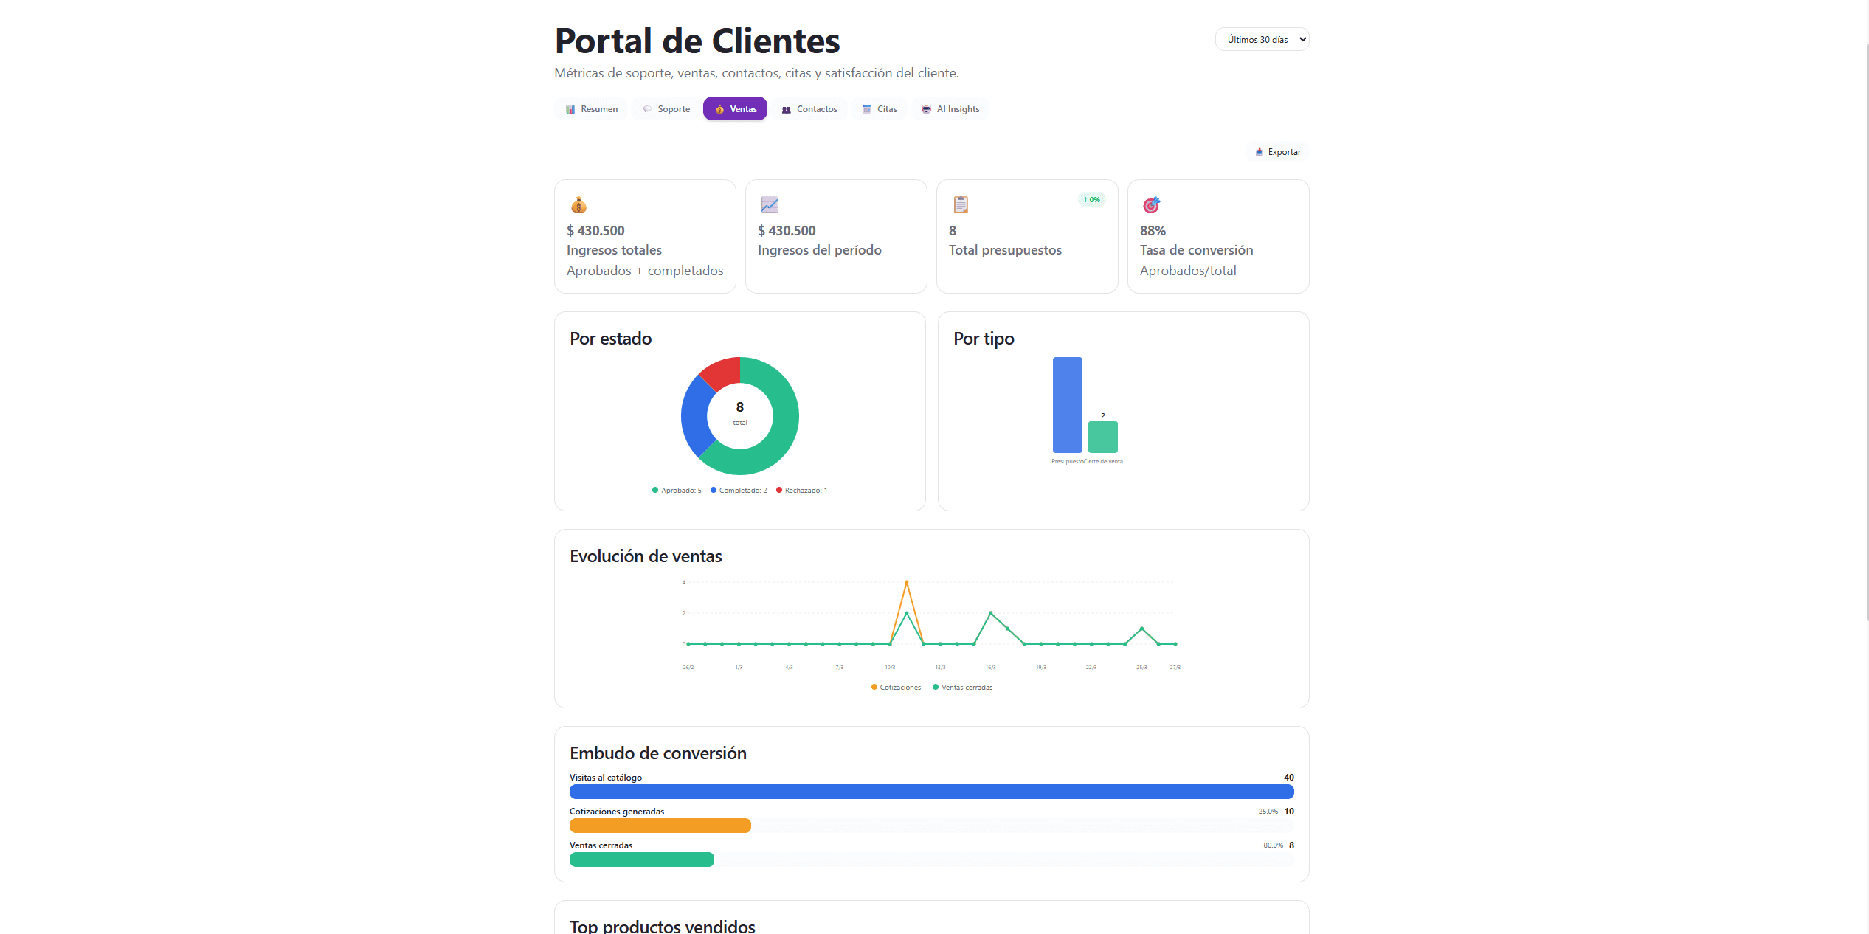Click the clipboard icon above Total presupuestos

(960, 205)
